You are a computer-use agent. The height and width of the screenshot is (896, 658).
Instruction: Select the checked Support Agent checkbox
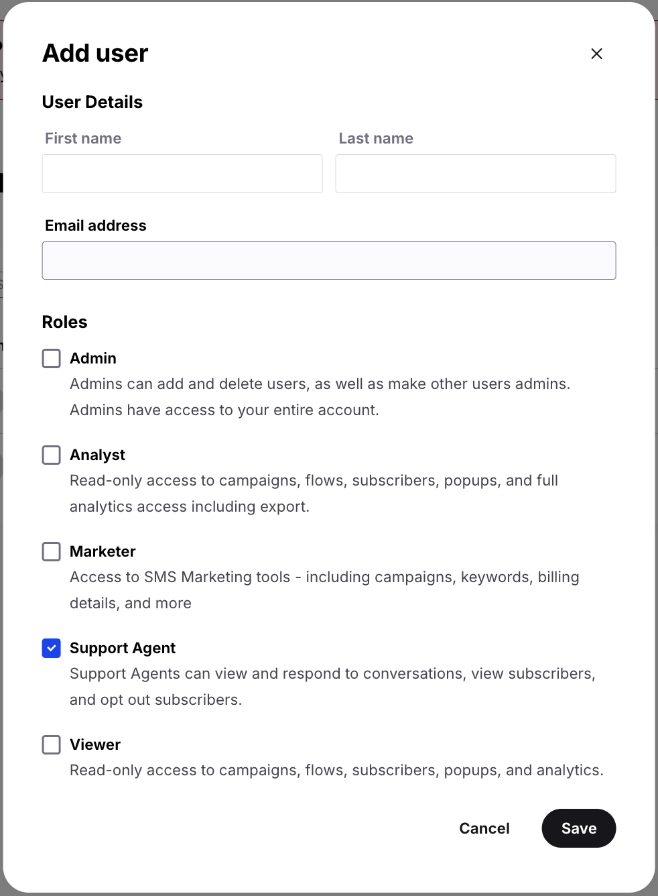click(x=51, y=648)
